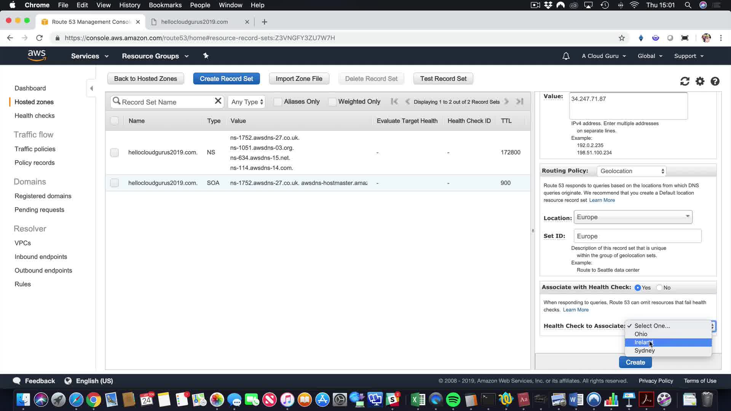This screenshot has width=731, height=411.
Task: Click into the Set ID field
Action: coord(637,236)
